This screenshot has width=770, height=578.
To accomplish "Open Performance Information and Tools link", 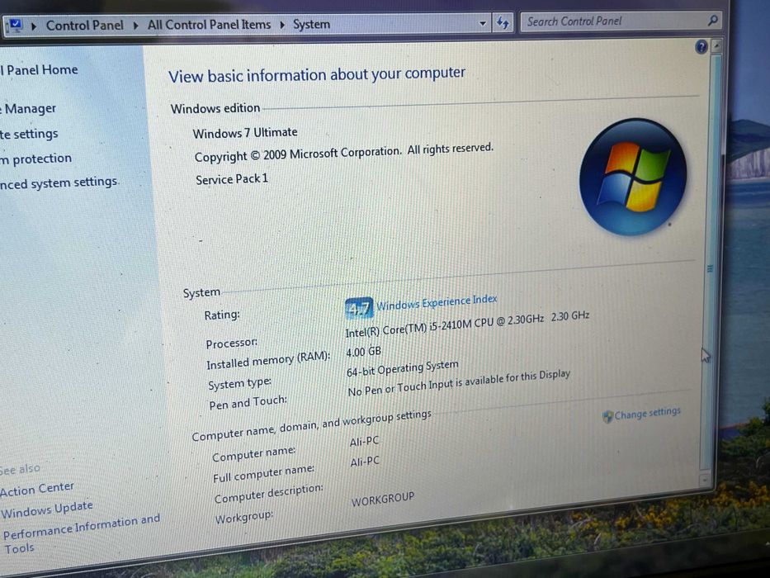I will (81, 533).
